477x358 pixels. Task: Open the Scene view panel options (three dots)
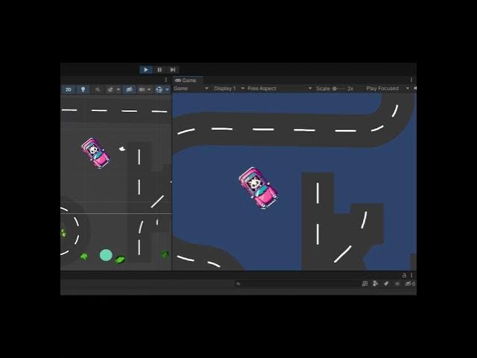coord(165,80)
